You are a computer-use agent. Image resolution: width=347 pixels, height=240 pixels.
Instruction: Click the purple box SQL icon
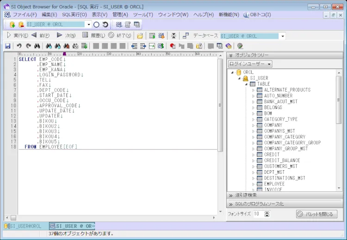tap(229, 46)
